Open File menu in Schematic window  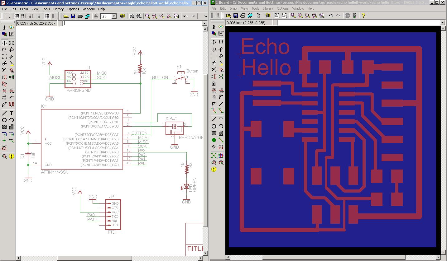point(5,9)
